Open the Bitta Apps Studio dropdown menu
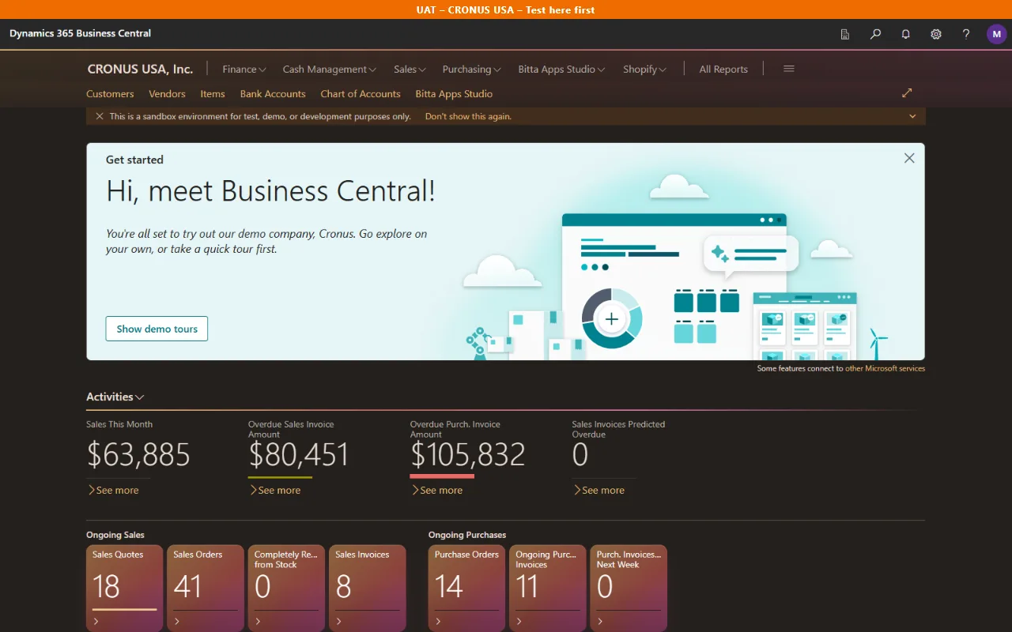Screen dimensions: 1012x632 [x=562, y=69]
